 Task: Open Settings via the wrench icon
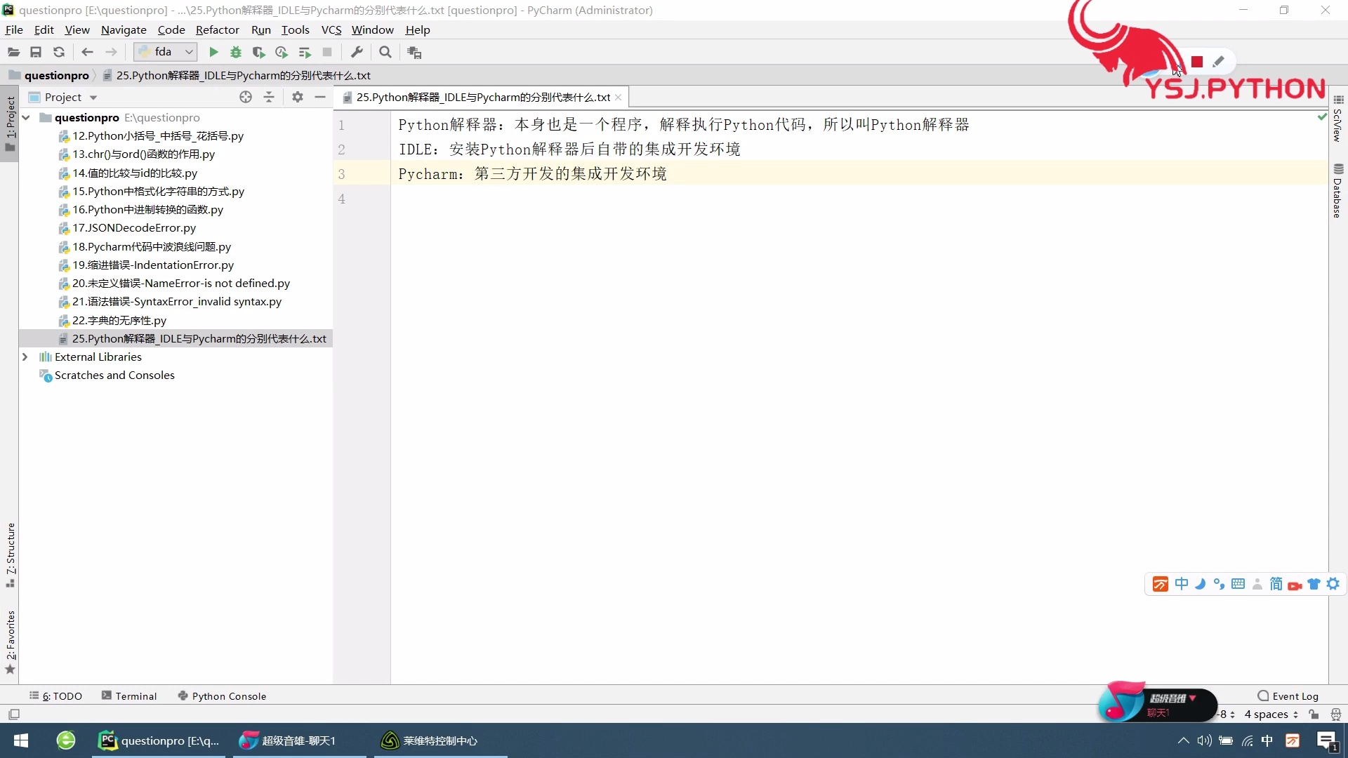click(357, 52)
